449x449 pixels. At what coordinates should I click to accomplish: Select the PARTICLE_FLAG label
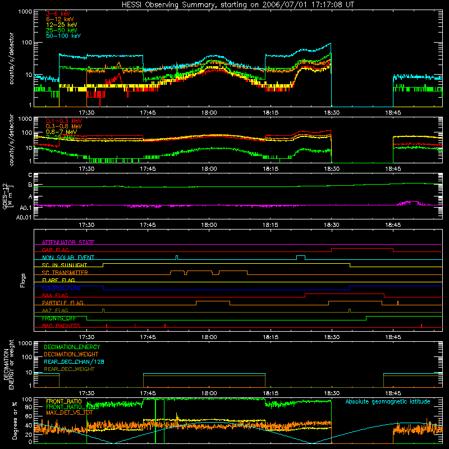[63, 303]
